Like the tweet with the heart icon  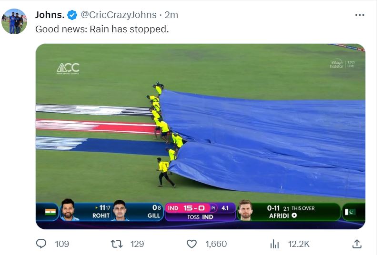[x=191, y=244]
